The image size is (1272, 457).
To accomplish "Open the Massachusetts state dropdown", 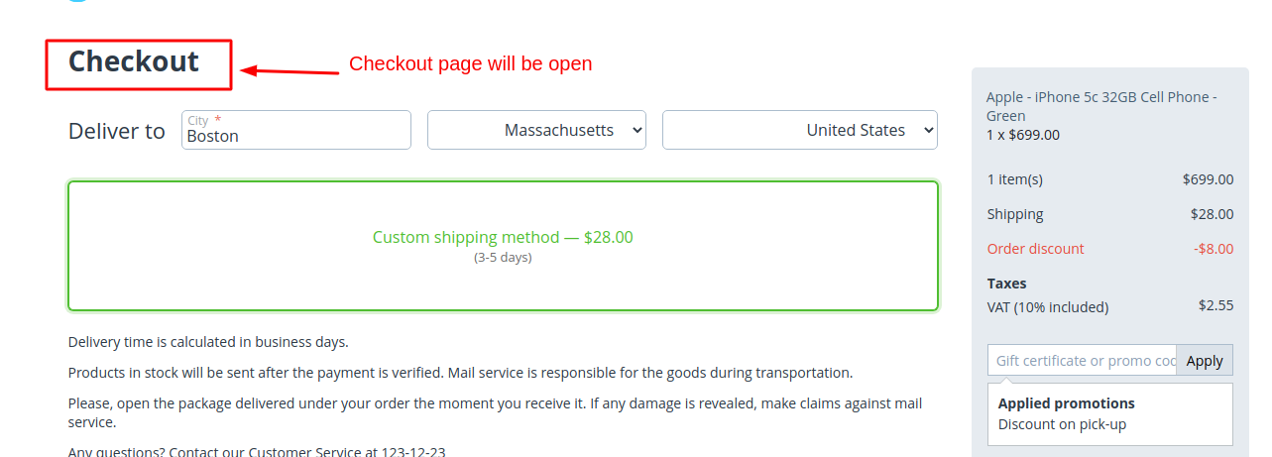I will click(x=536, y=130).
